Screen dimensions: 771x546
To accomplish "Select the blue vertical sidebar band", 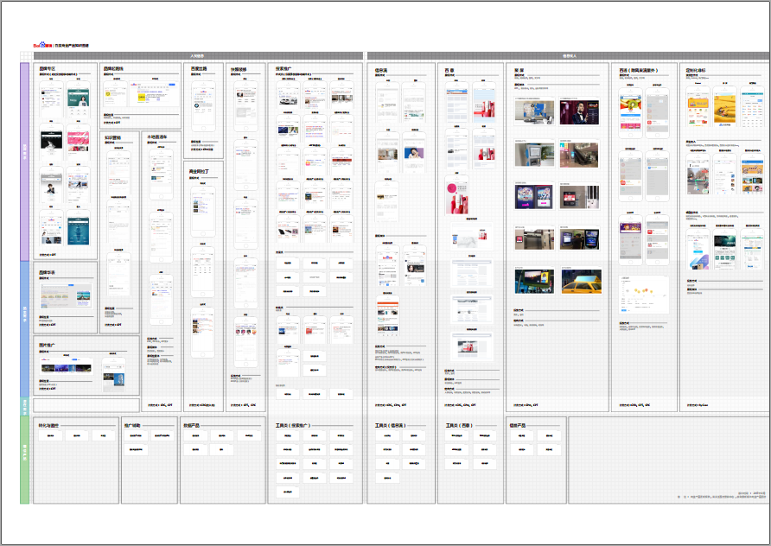I will click(x=25, y=328).
